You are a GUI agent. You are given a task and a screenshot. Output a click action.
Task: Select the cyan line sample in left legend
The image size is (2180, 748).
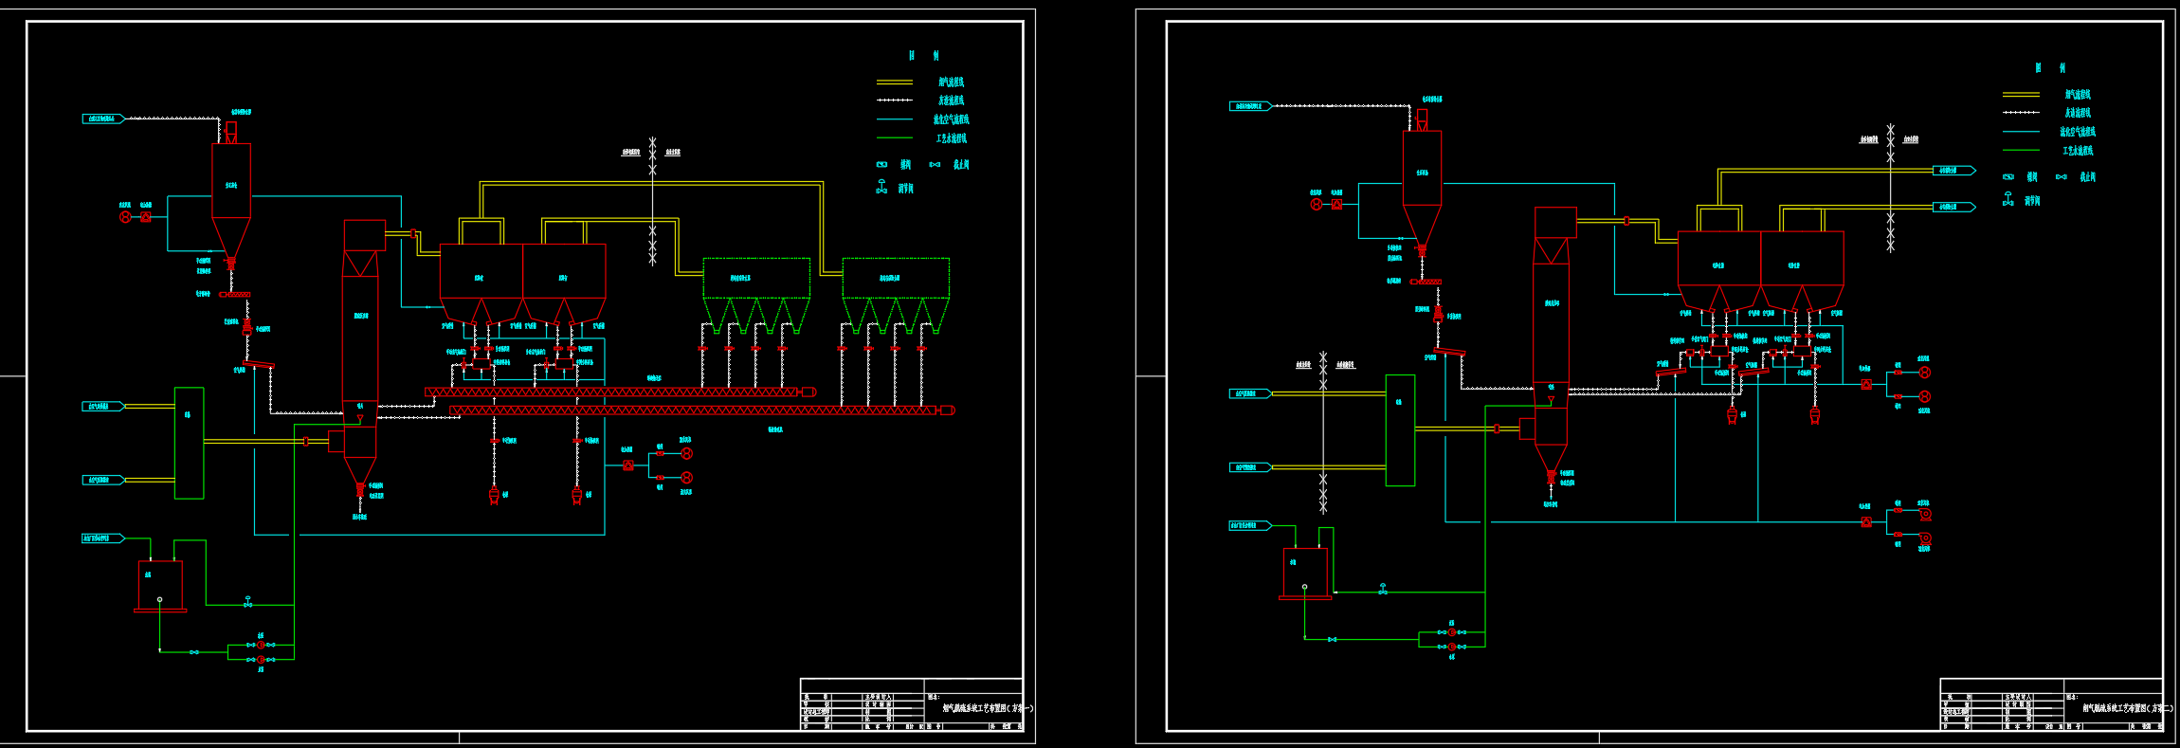pos(894,119)
